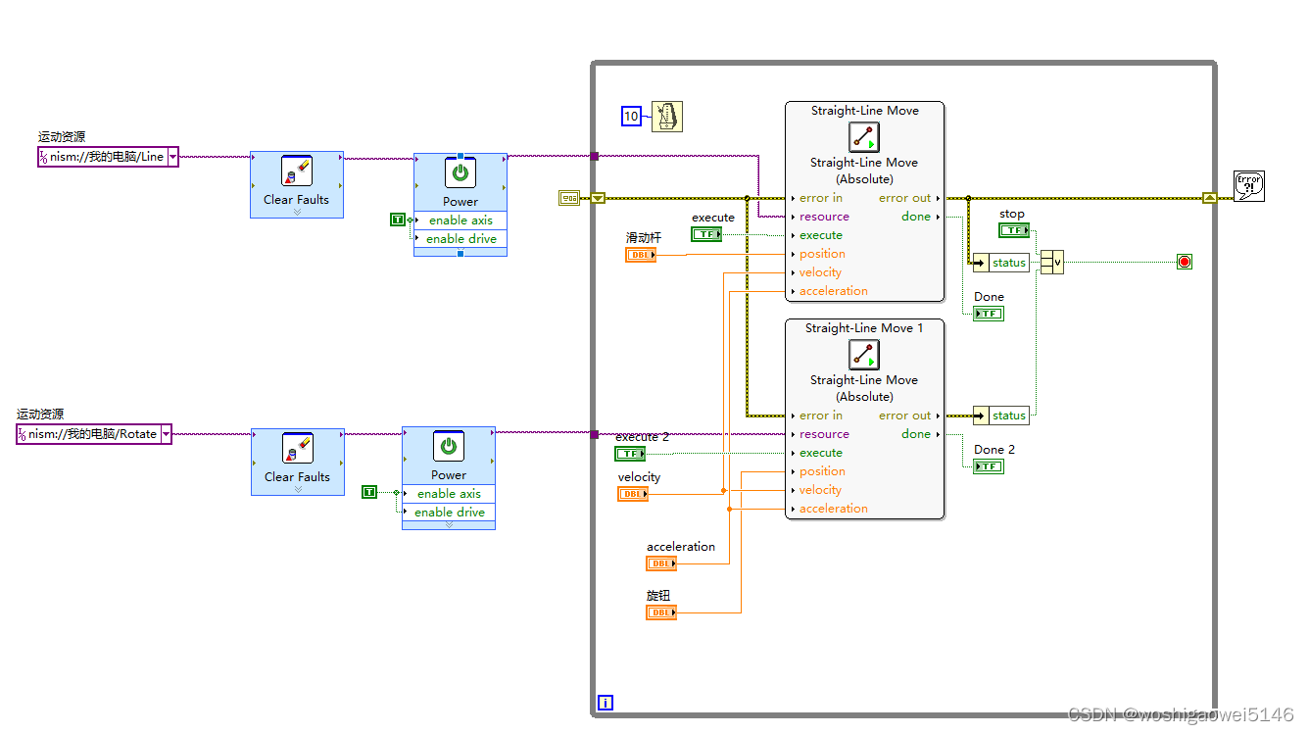
Task: Select the Or function beside status
Action: pyautogui.click(x=1051, y=262)
